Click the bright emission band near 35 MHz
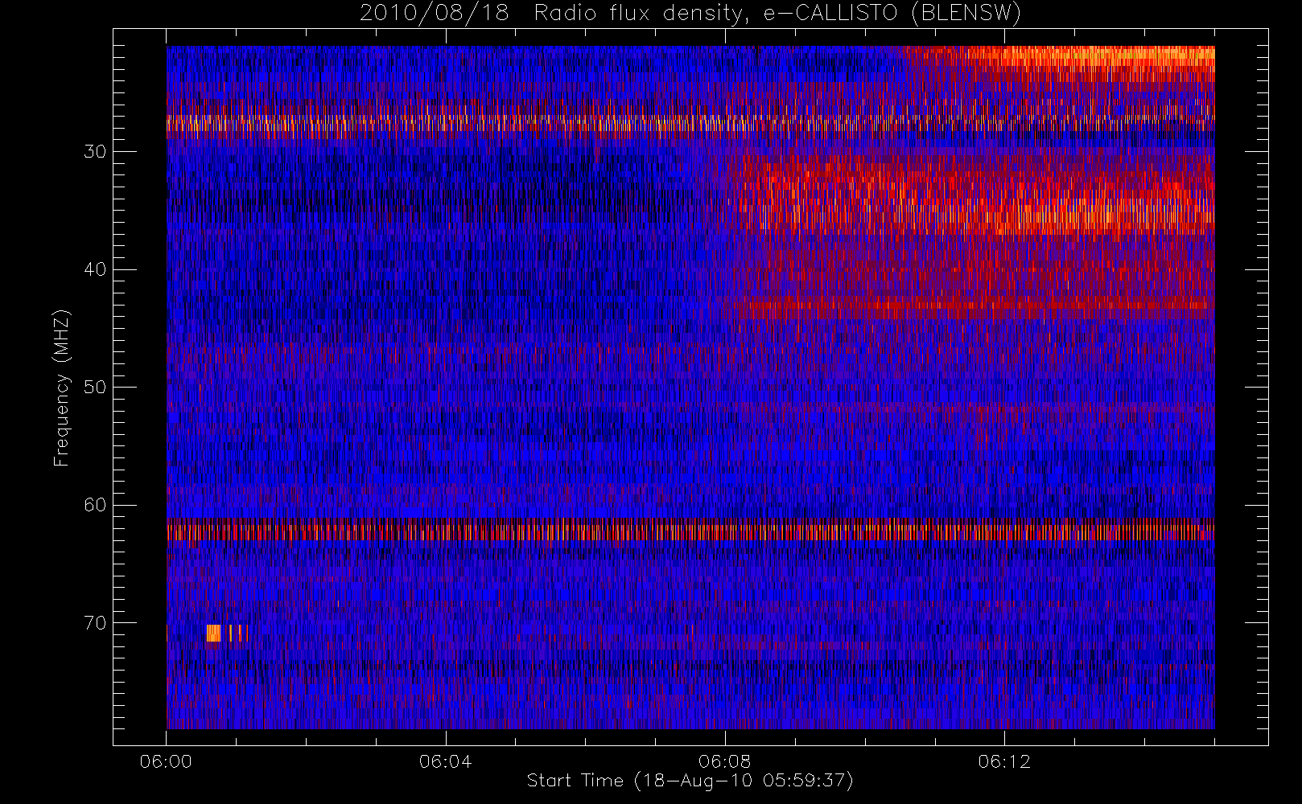The image size is (1302, 804). pyautogui.click(x=974, y=213)
